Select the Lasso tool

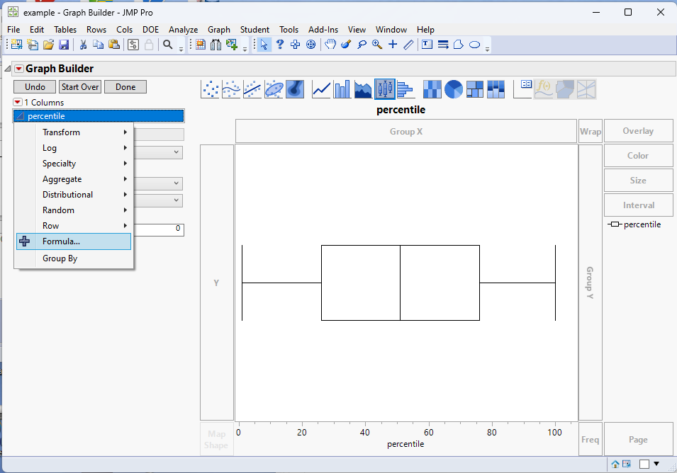362,45
